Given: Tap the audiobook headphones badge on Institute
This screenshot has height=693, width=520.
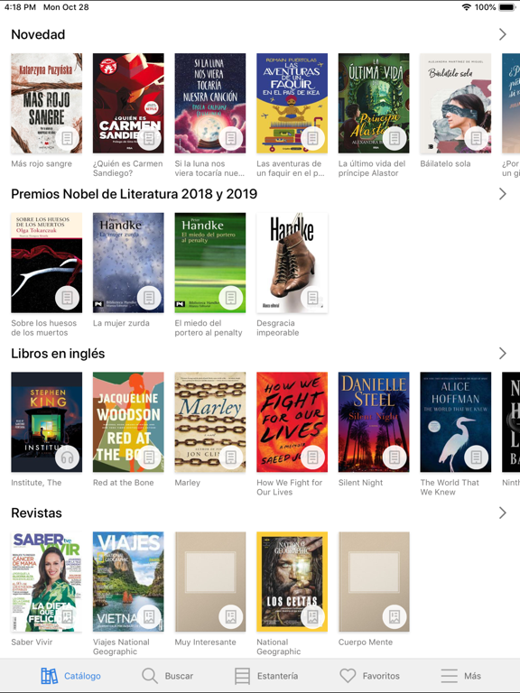Looking at the screenshot, I should (x=67, y=457).
